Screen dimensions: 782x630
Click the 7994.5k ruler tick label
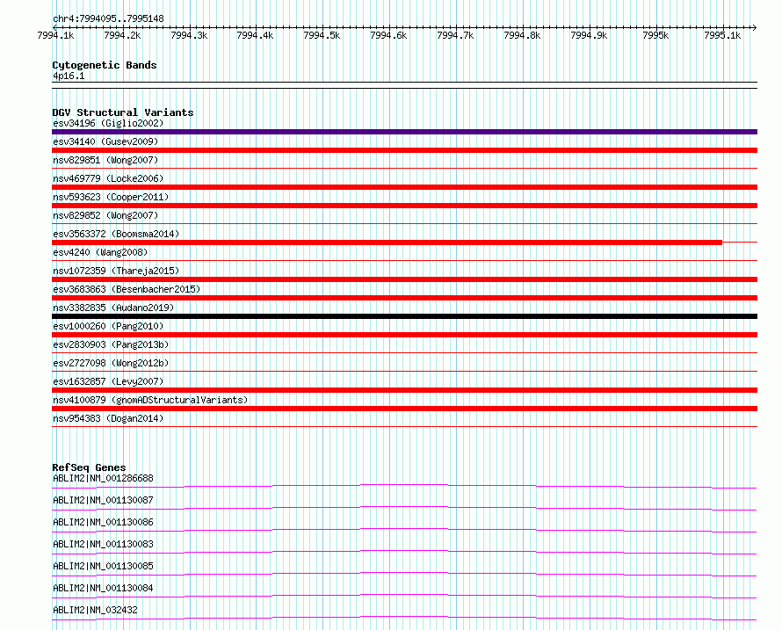coord(322,35)
